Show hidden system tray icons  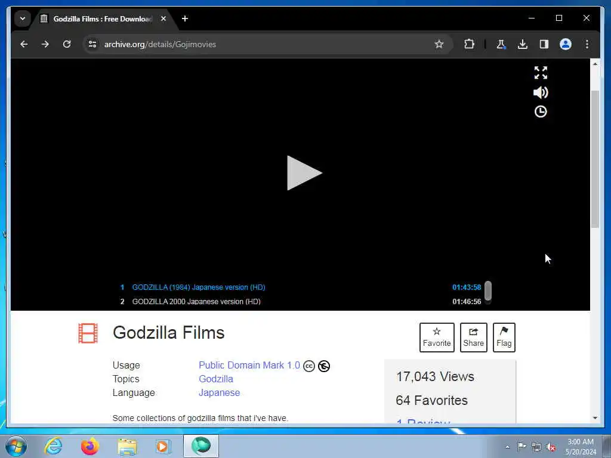507,447
